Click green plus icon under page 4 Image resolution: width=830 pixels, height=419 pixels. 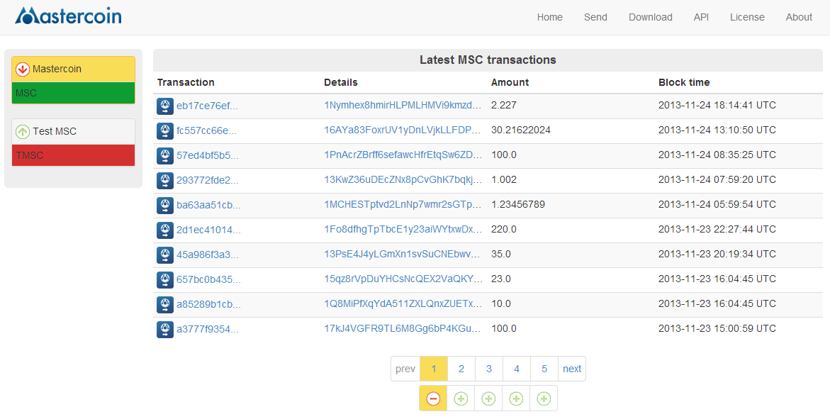(516, 399)
